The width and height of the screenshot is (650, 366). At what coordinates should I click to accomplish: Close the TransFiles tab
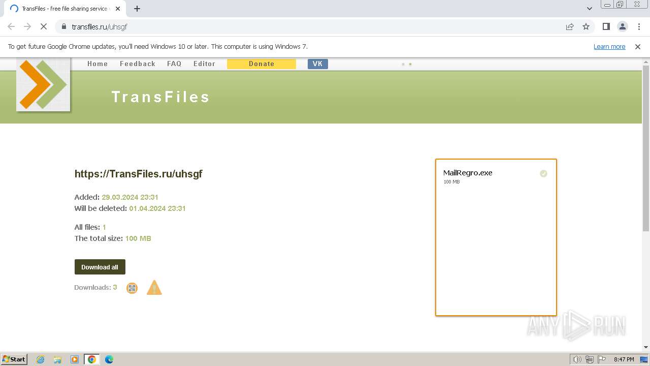pos(118,9)
